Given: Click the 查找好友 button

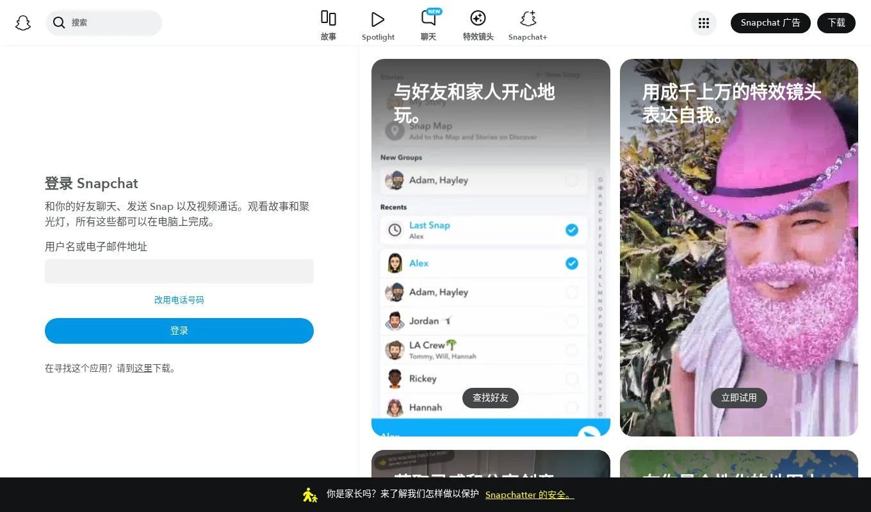Looking at the screenshot, I should coord(490,397).
